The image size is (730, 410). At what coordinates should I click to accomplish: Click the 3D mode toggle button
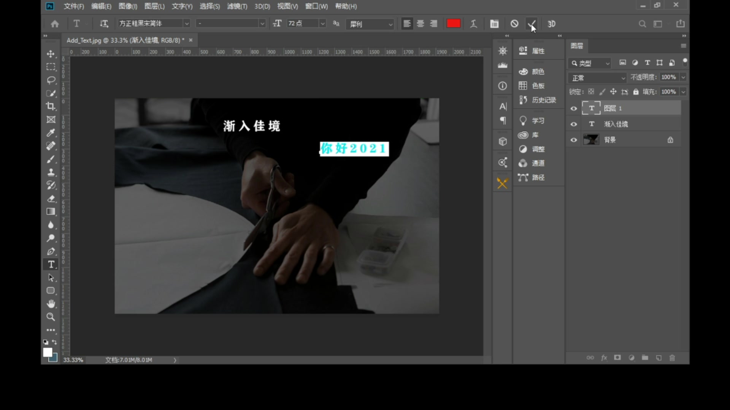pyautogui.click(x=551, y=24)
